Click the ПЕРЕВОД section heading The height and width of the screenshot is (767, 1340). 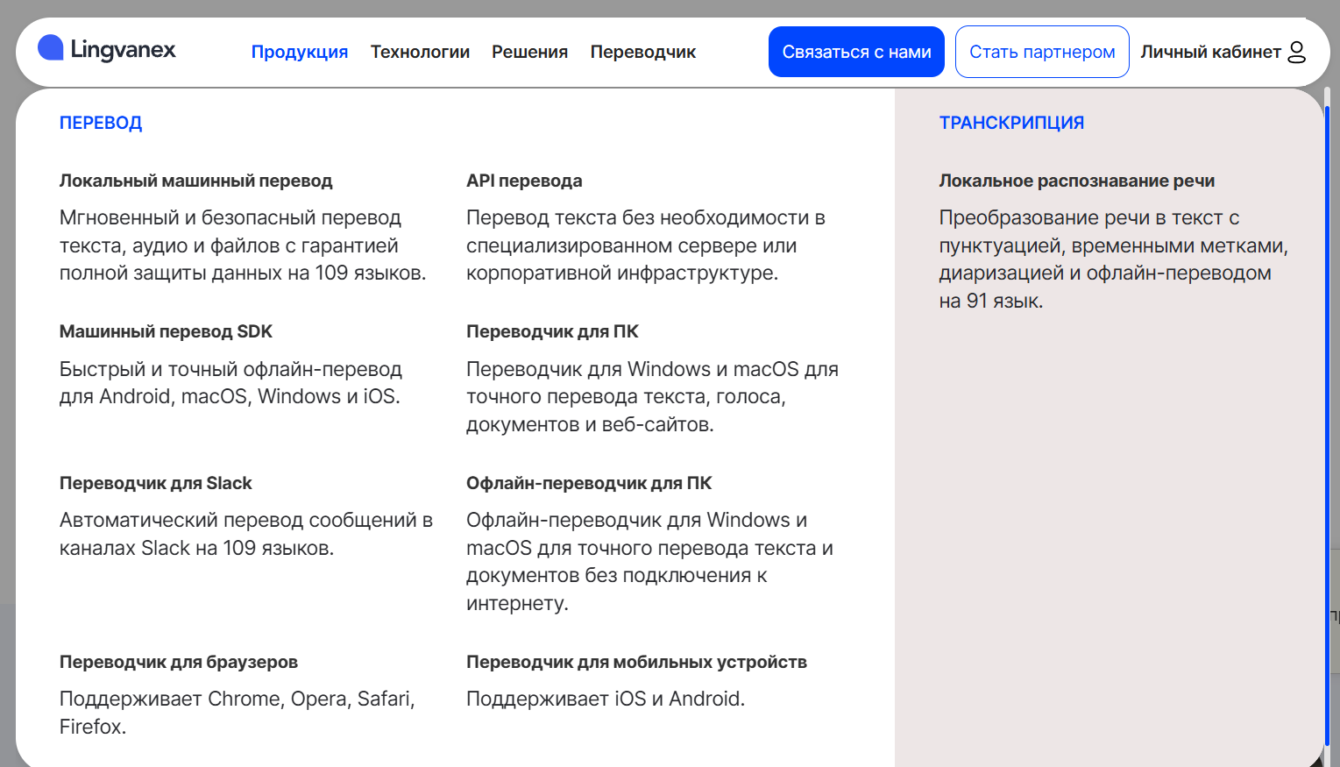(101, 124)
